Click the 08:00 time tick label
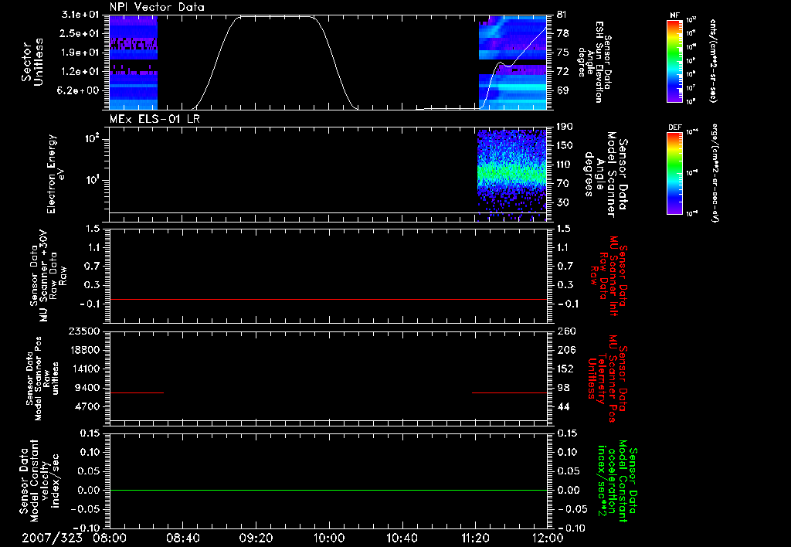Image resolution: width=791 pixels, height=547 pixels. point(110,538)
